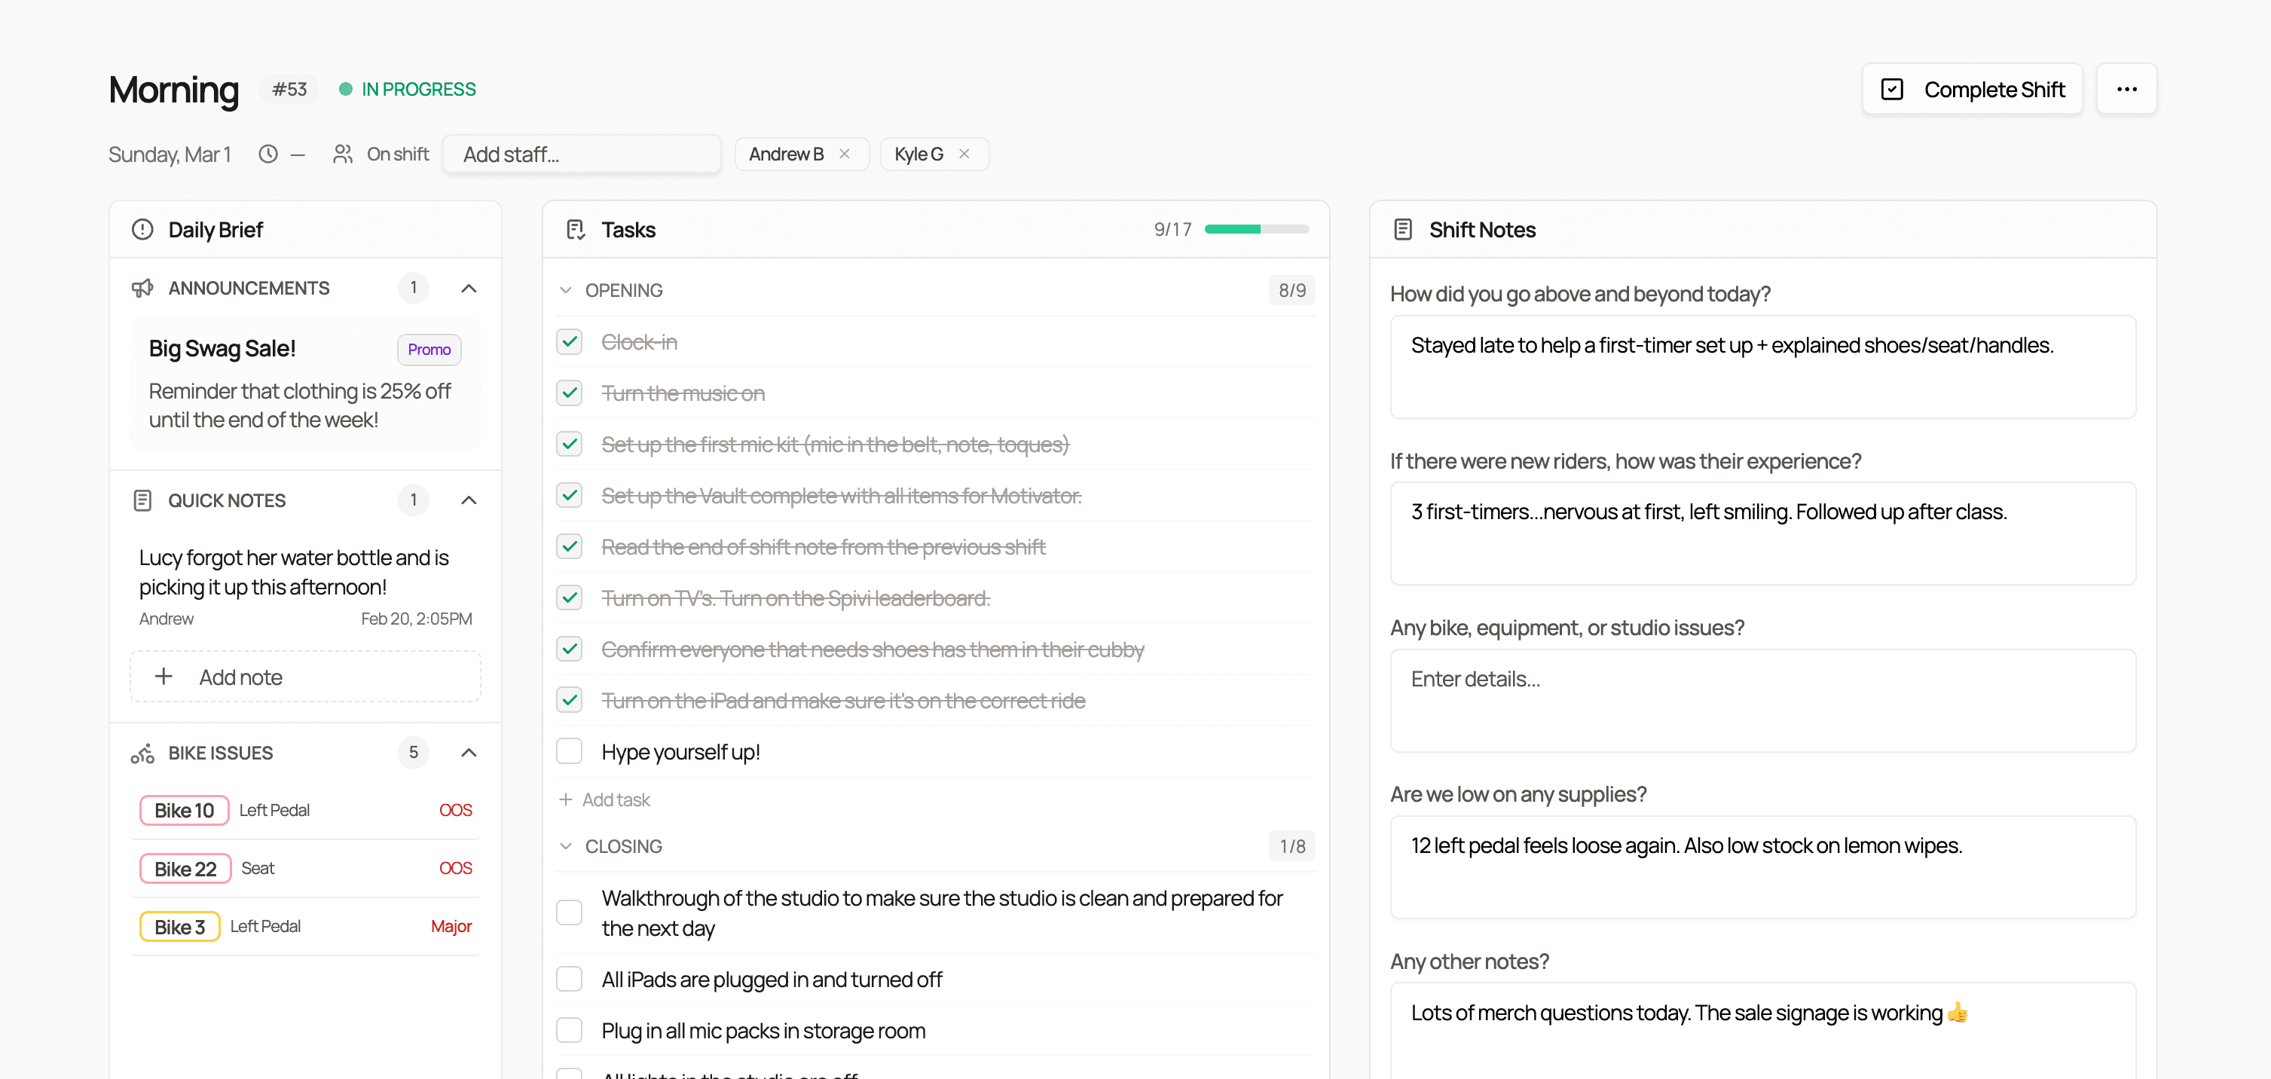Click the Tasks clipboard icon
The height and width of the screenshot is (1079, 2271).
574,228
